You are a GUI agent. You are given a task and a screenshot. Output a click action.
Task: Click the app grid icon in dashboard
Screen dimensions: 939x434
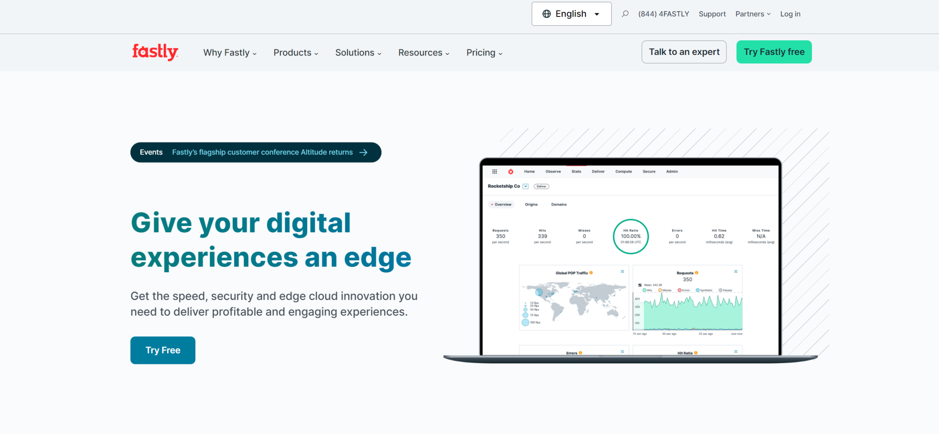(495, 172)
